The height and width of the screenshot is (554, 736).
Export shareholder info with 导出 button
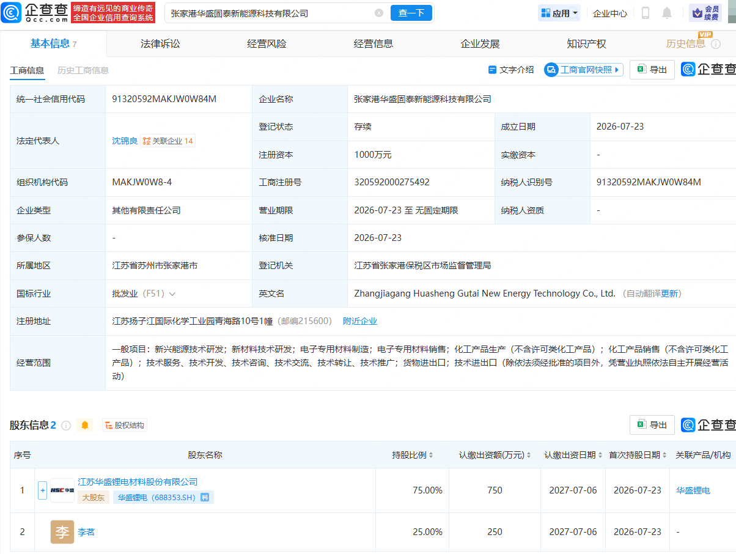(x=652, y=424)
